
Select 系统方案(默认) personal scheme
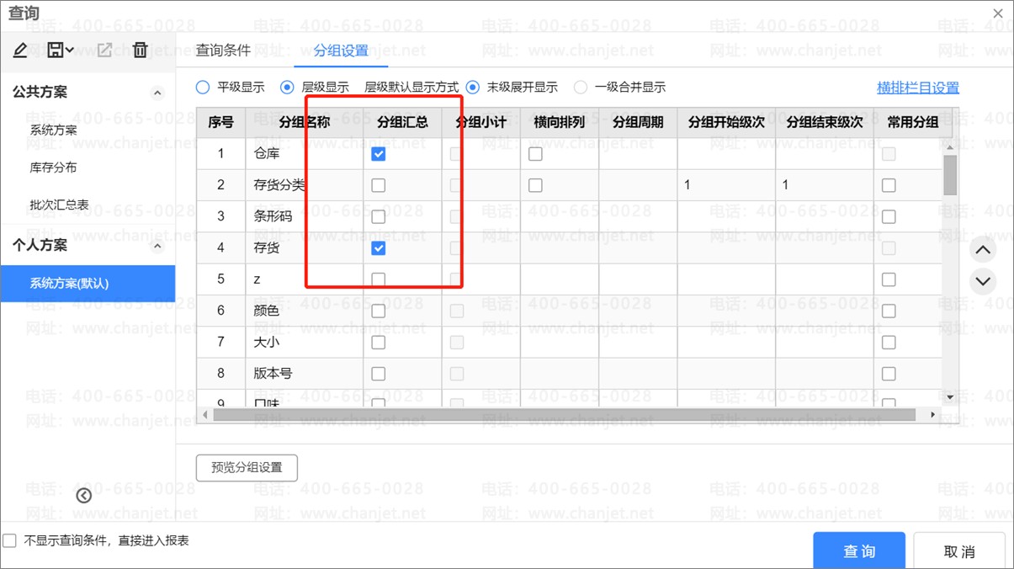[88, 284]
